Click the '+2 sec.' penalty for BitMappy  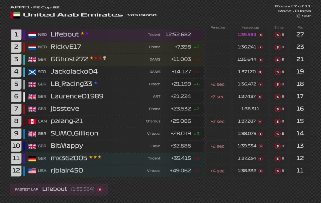pyautogui.click(x=218, y=146)
